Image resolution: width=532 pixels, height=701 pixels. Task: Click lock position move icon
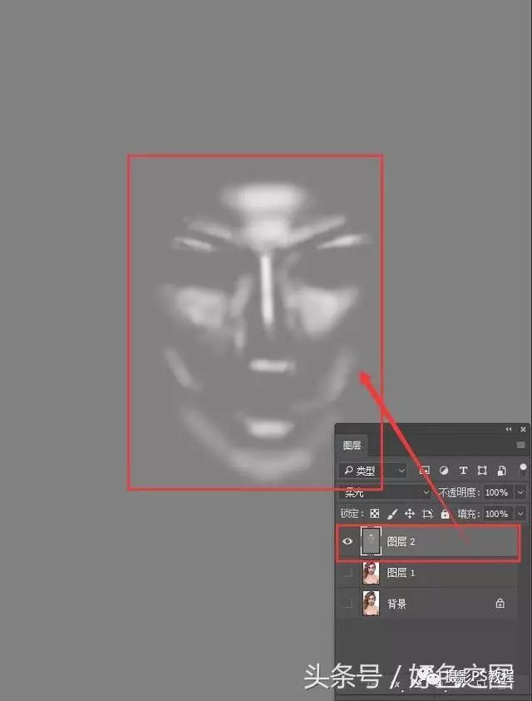point(410,515)
